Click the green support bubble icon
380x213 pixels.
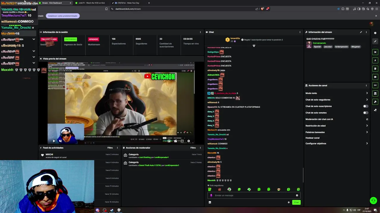373,201
